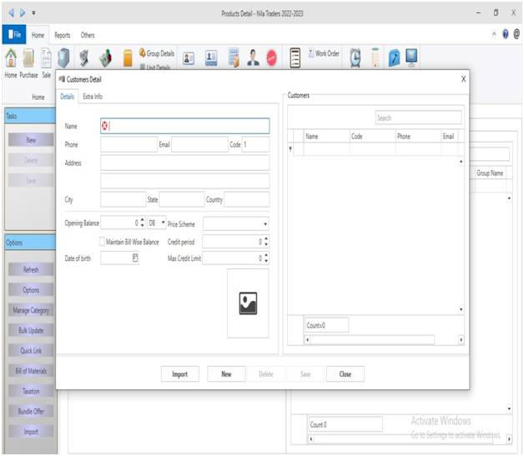Open Unit Details in ribbon
The width and height of the screenshot is (524, 456).
pos(155,67)
